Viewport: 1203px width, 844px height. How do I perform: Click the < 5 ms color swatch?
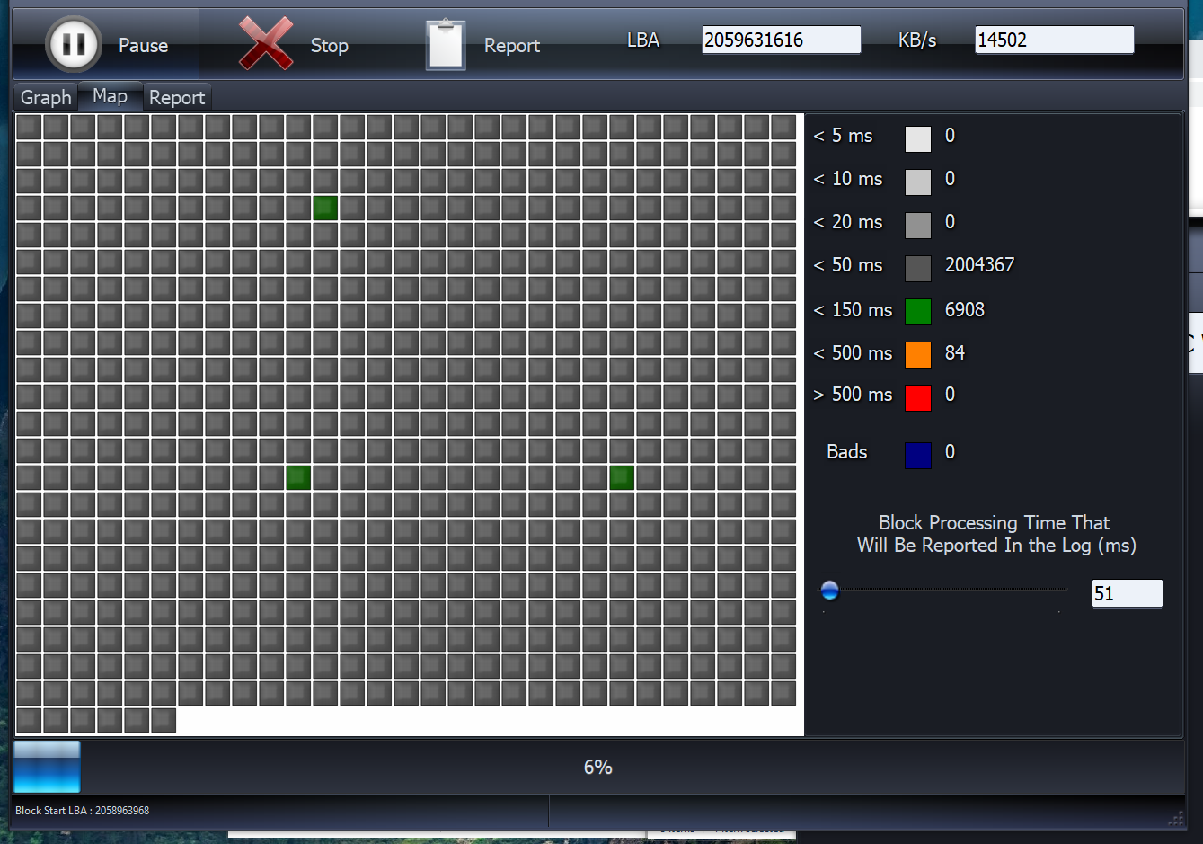pyautogui.click(x=917, y=138)
